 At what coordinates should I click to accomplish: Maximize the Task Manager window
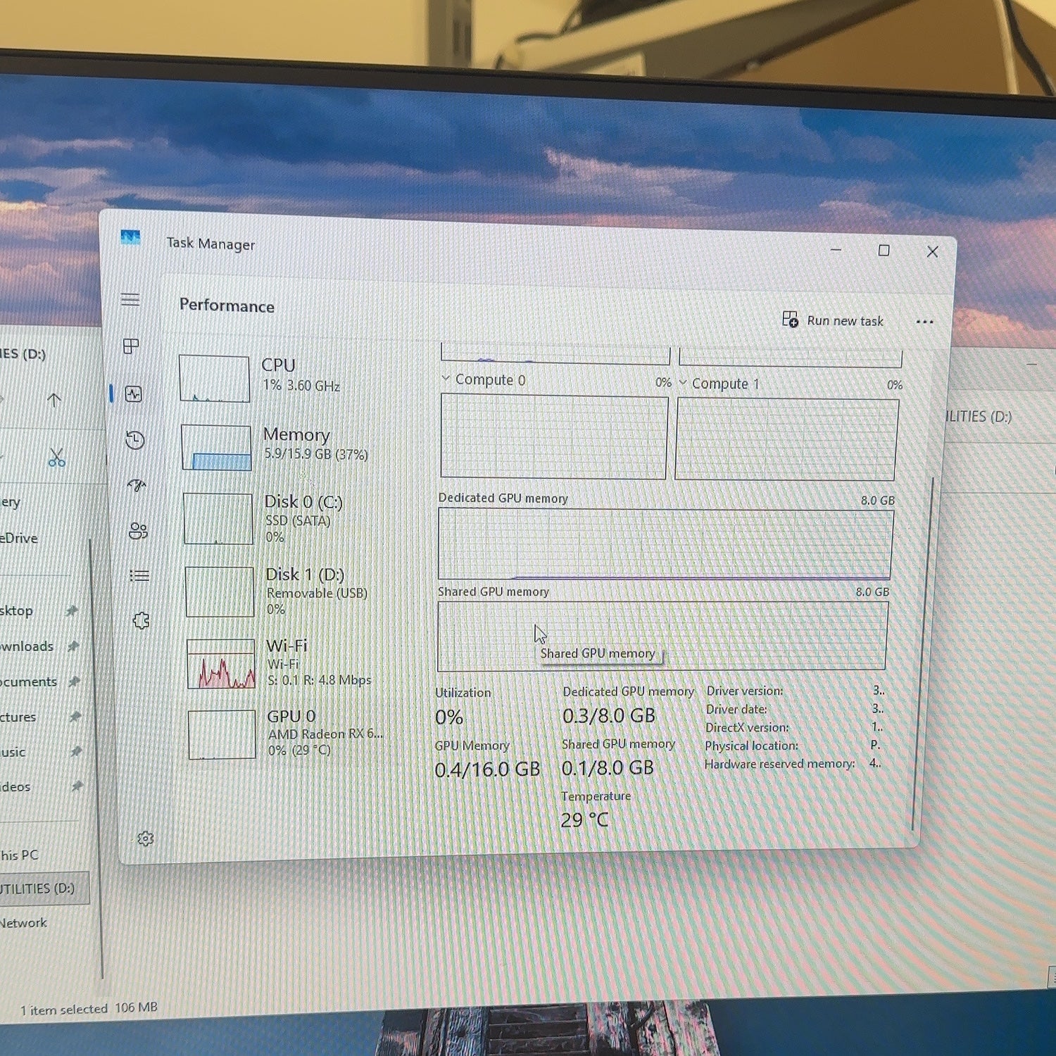click(884, 251)
